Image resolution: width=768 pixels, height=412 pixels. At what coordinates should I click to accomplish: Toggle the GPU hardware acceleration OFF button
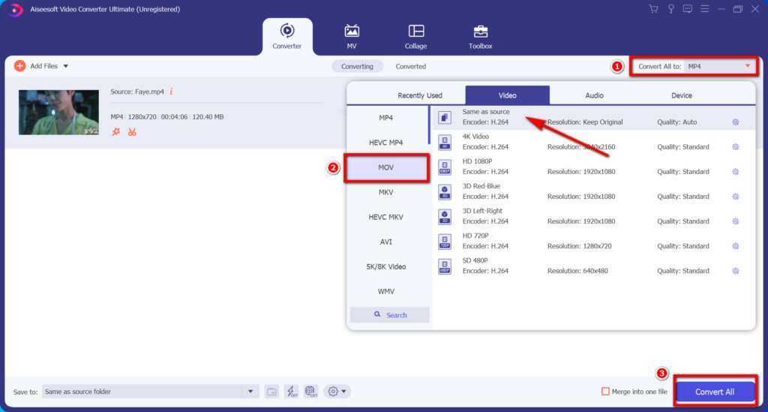311,392
